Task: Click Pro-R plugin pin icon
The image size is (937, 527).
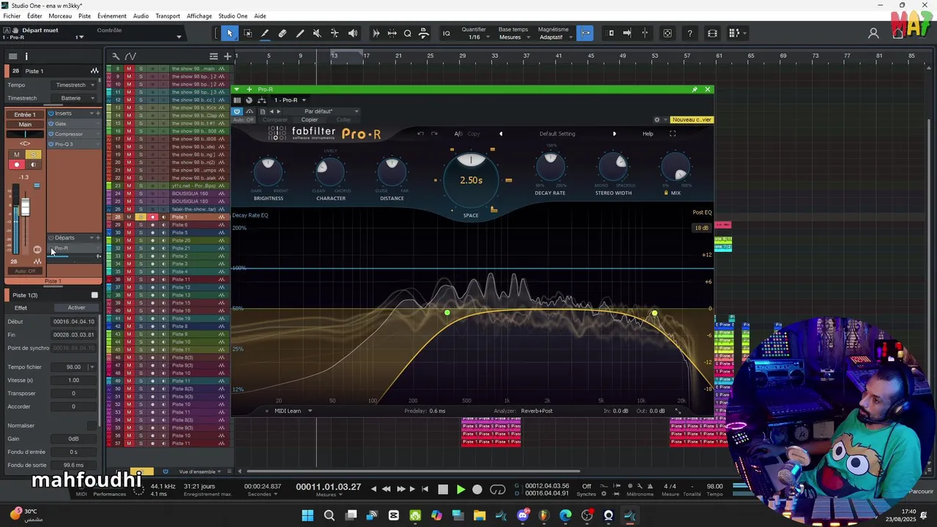Action: [x=695, y=89]
